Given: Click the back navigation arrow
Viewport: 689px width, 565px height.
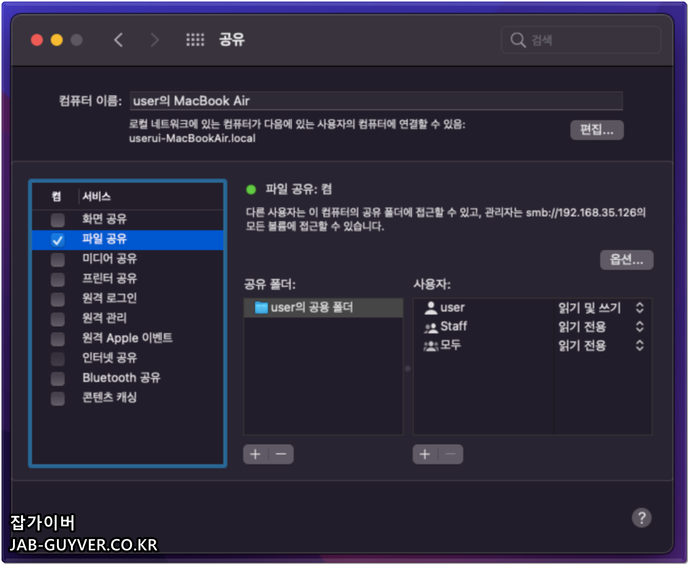Looking at the screenshot, I should pos(119,40).
